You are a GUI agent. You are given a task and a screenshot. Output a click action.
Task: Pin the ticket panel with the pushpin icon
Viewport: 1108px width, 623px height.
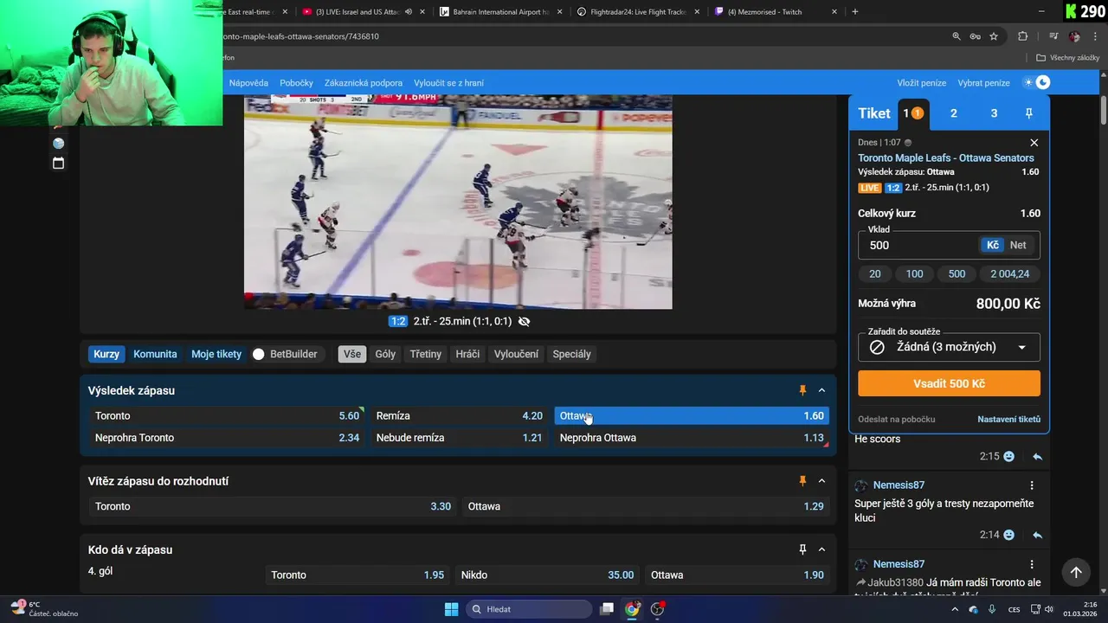pos(1029,113)
